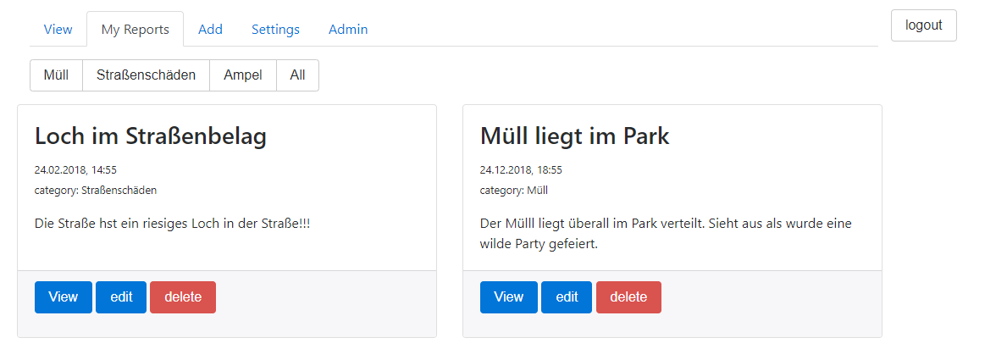
Task: Click the 'Loch im Straßenbelag' card title
Action: (151, 136)
